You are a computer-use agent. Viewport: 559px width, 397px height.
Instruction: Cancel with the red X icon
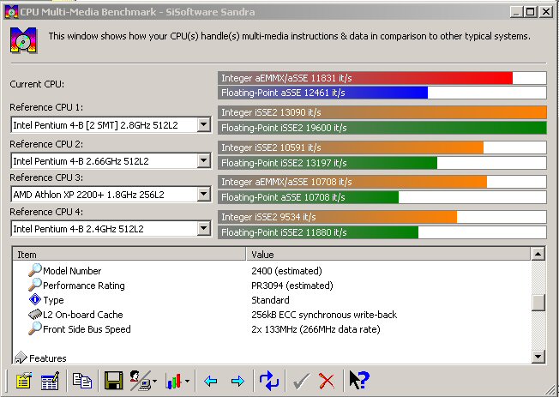(x=327, y=381)
